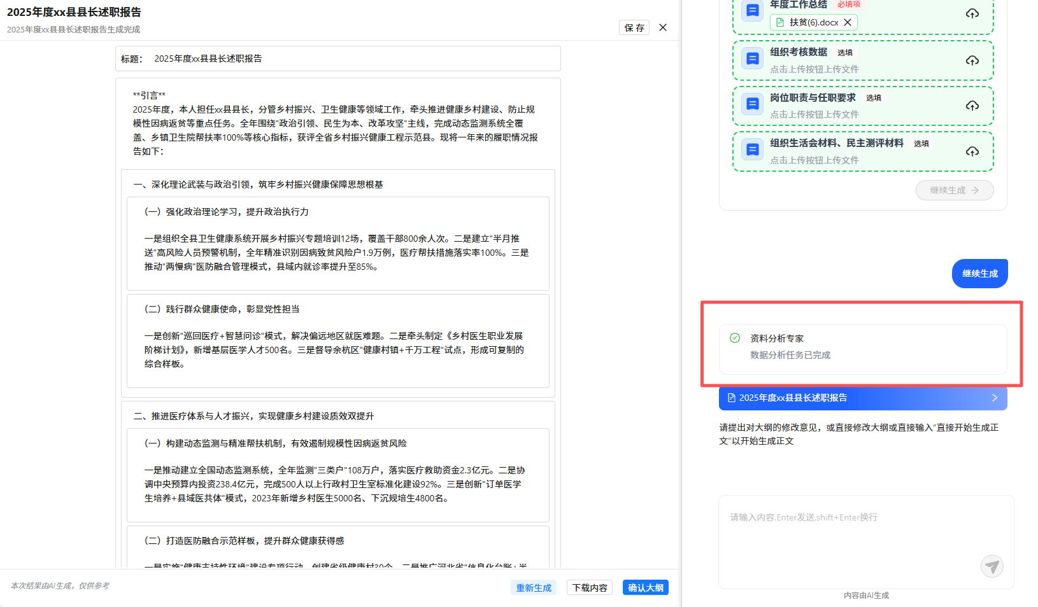Image resolution: width=1038 pixels, height=607 pixels.
Task: Click the send message paper-plane icon
Action: click(x=992, y=566)
